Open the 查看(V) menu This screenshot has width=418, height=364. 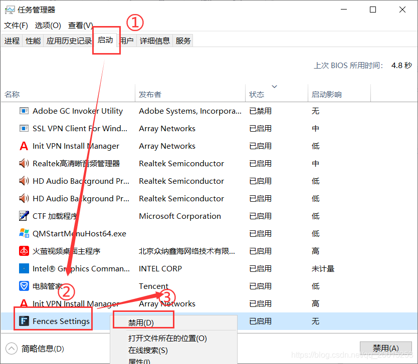pyautogui.click(x=81, y=26)
